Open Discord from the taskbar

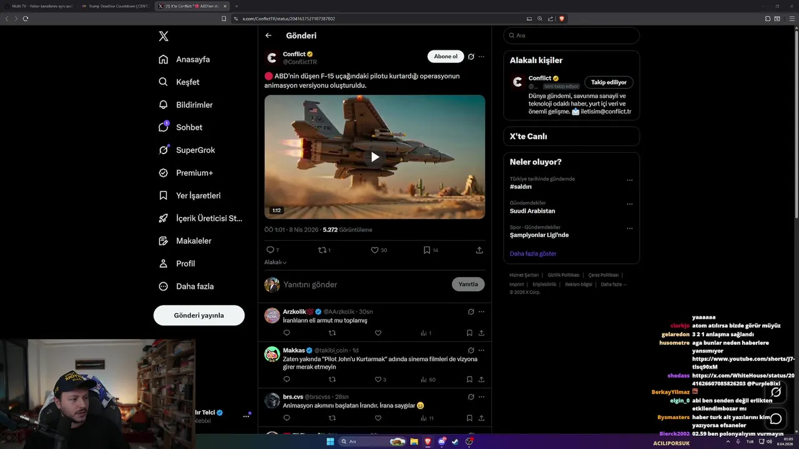click(442, 442)
